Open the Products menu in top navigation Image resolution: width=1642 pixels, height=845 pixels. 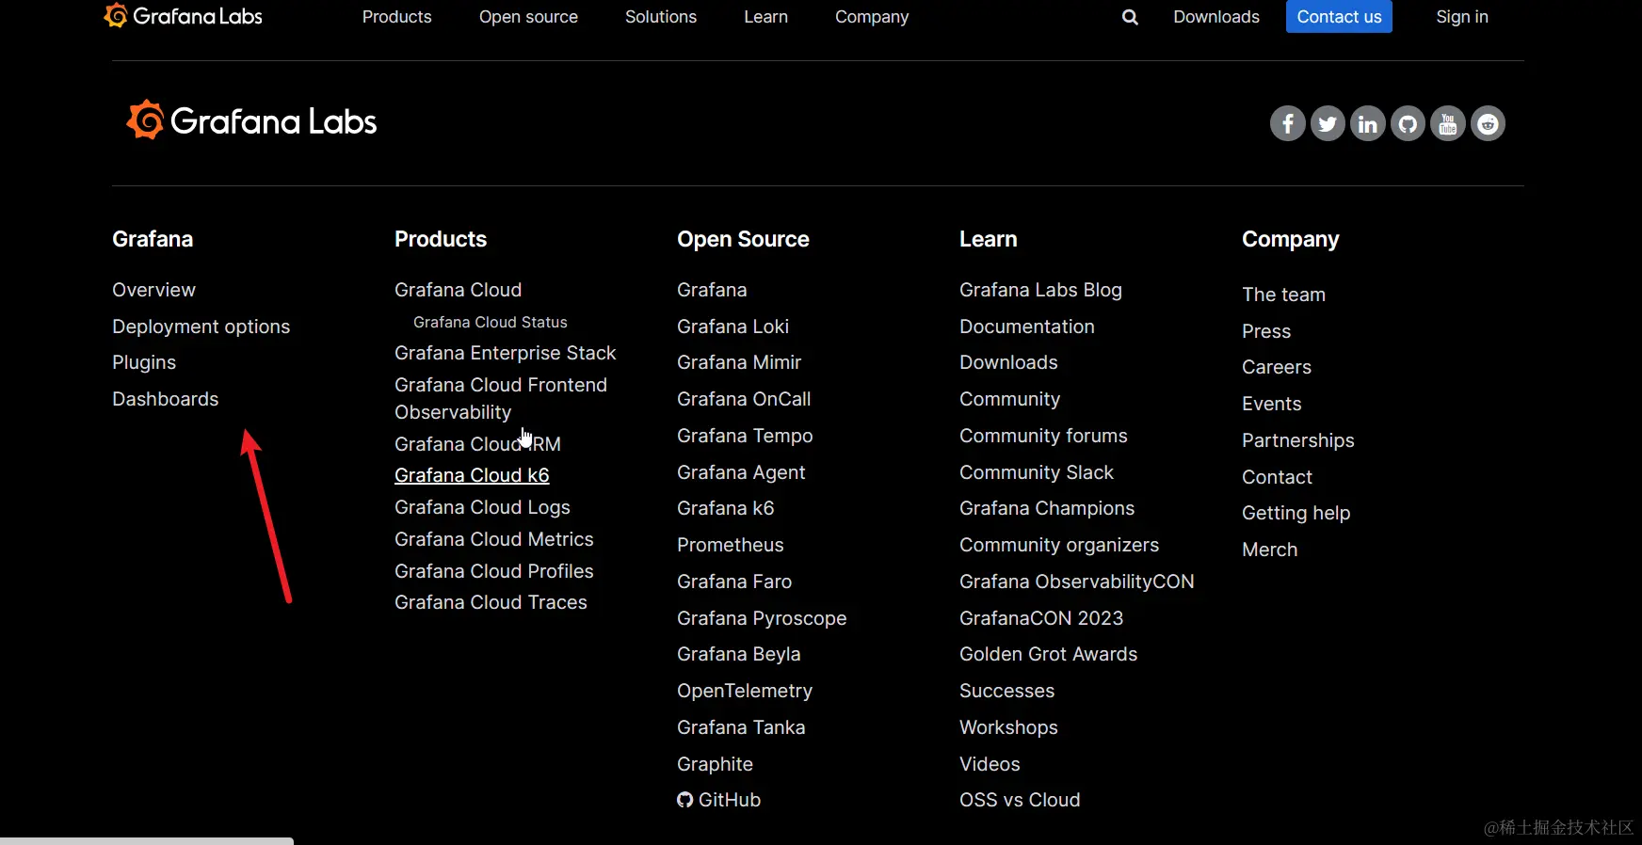pos(396,17)
